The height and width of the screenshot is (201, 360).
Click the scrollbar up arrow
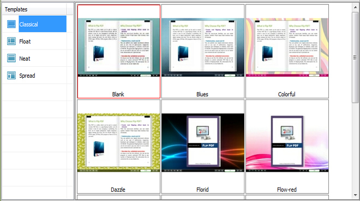point(355,7)
